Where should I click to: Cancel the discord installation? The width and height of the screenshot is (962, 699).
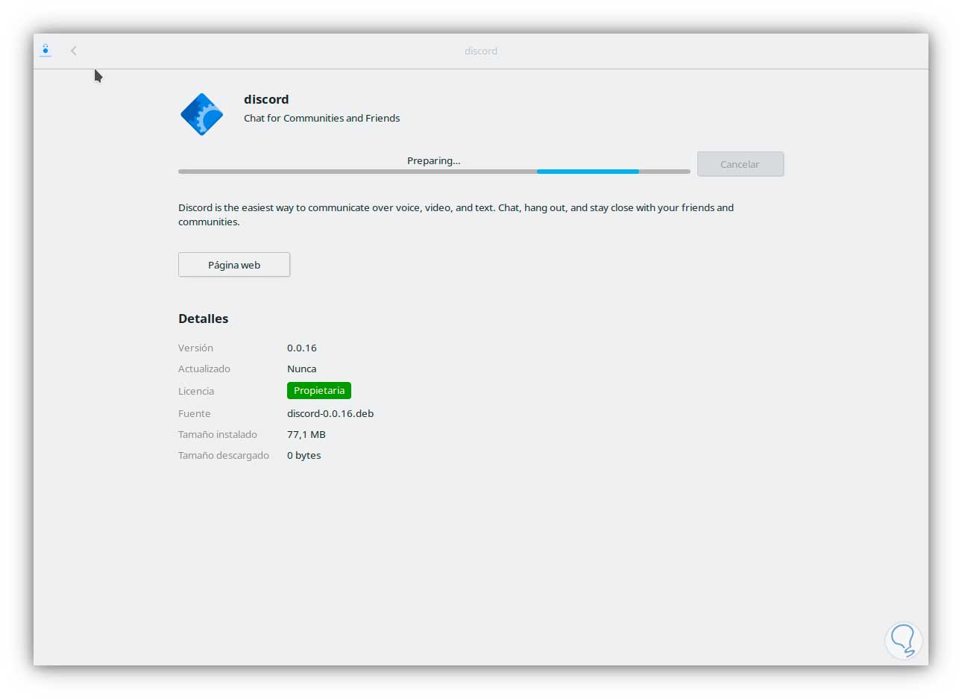pyautogui.click(x=740, y=164)
